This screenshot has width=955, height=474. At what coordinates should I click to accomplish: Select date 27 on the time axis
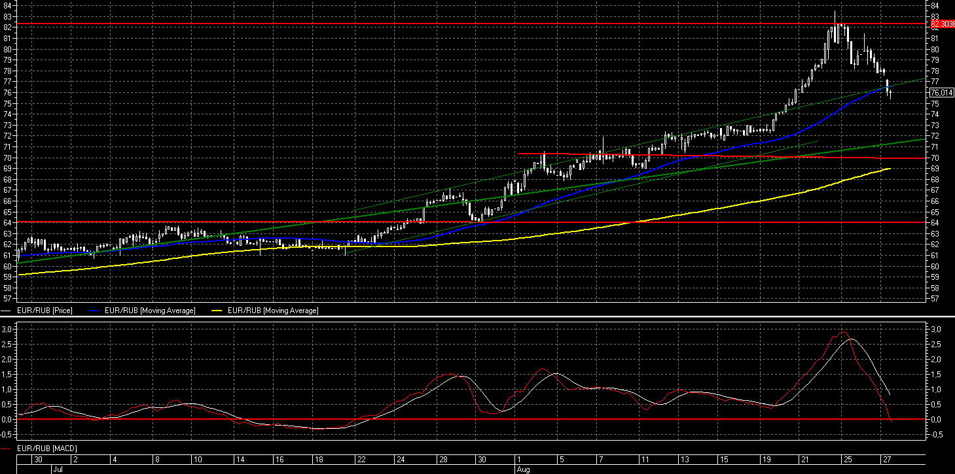point(886,460)
